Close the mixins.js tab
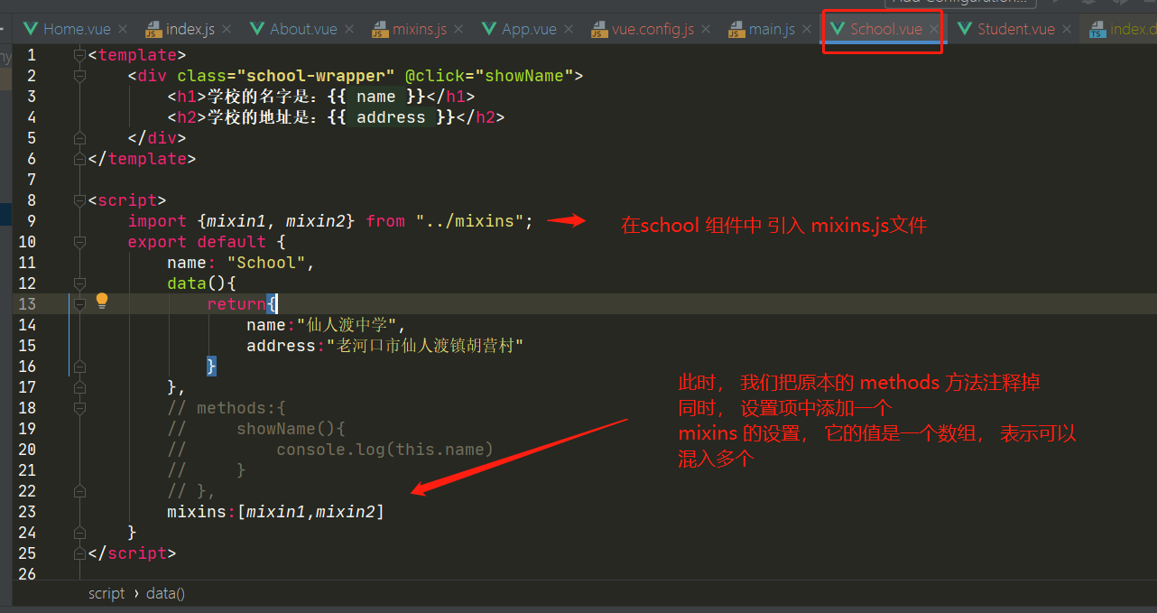 tap(460, 30)
